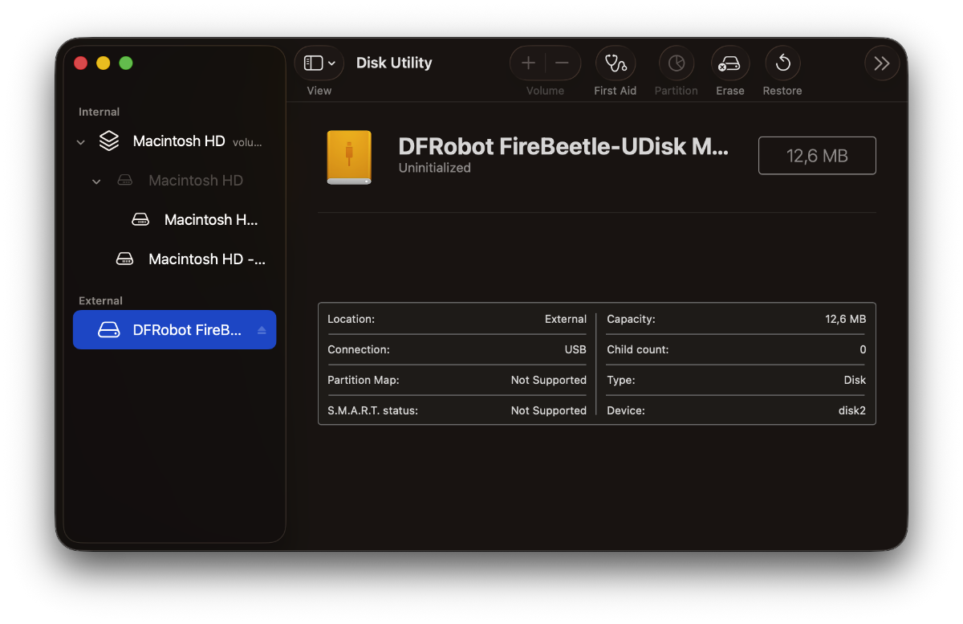
Task: Eject the DFRobot FireBeetle disk
Action: (262, 330)
